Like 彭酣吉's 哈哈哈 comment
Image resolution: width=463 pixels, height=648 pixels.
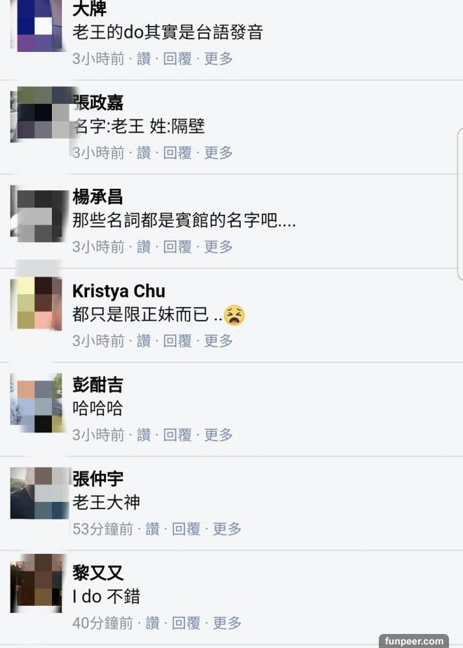(x=144, y=435)
